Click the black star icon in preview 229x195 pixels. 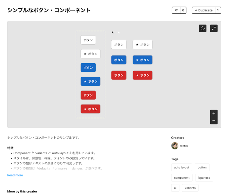(112, 32)
